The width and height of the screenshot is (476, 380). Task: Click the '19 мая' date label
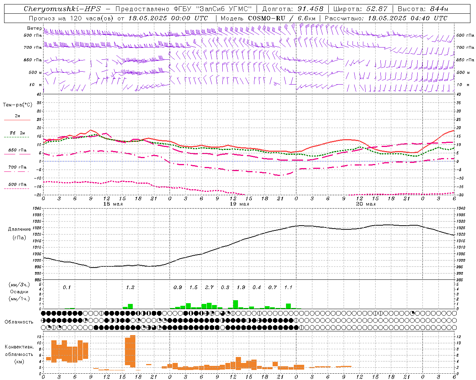pos(239,204)
